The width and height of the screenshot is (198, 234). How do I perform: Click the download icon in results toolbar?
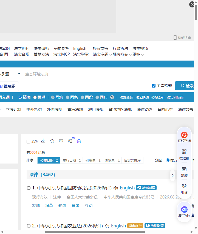click(x=43, y=141)
